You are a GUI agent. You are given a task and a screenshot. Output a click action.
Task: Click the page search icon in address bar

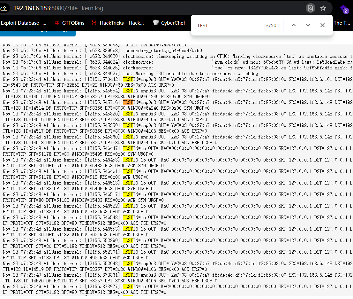tap(310, 8)
